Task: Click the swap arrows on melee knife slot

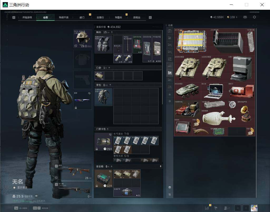Action: point(89,93)
